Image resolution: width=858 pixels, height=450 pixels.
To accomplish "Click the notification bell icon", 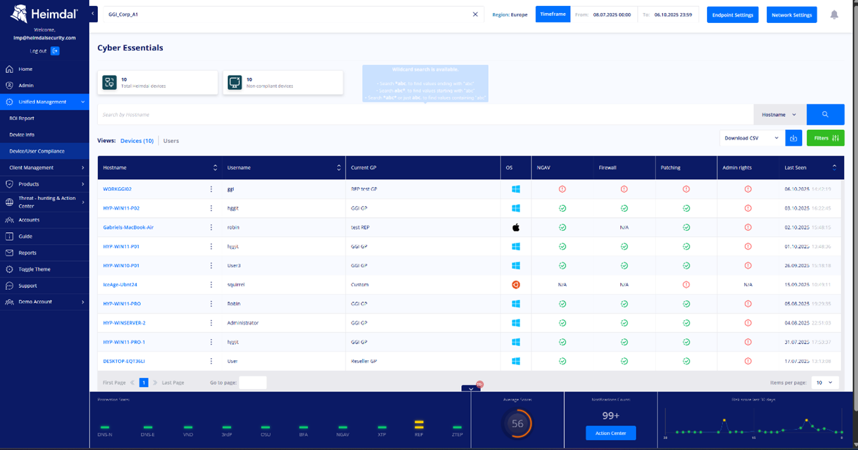I will (834, 14).
